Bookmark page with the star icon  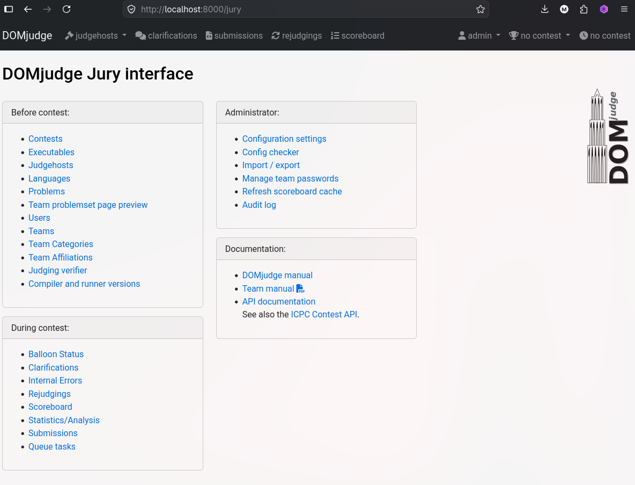point(481,9)
